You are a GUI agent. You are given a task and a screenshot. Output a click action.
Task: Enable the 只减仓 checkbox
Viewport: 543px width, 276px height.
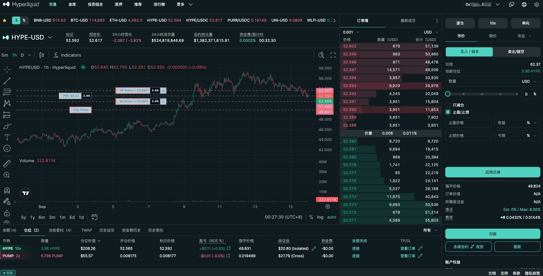pyautogui.click(x=448, y=105)
